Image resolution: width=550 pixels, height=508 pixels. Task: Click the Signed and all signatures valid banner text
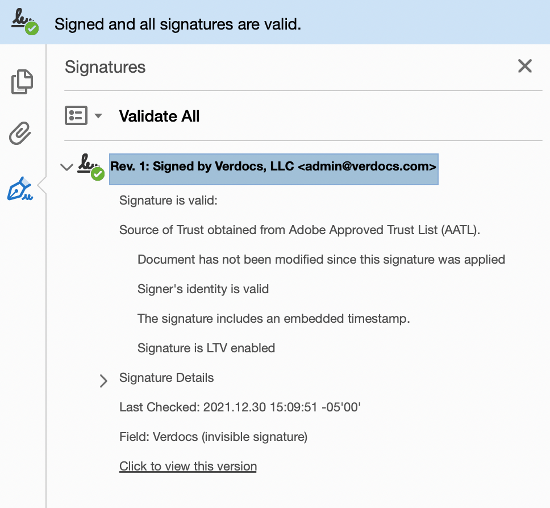coord(177,24)
